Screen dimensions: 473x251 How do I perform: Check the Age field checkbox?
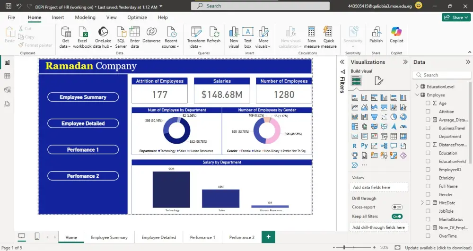tap(428, 103)
